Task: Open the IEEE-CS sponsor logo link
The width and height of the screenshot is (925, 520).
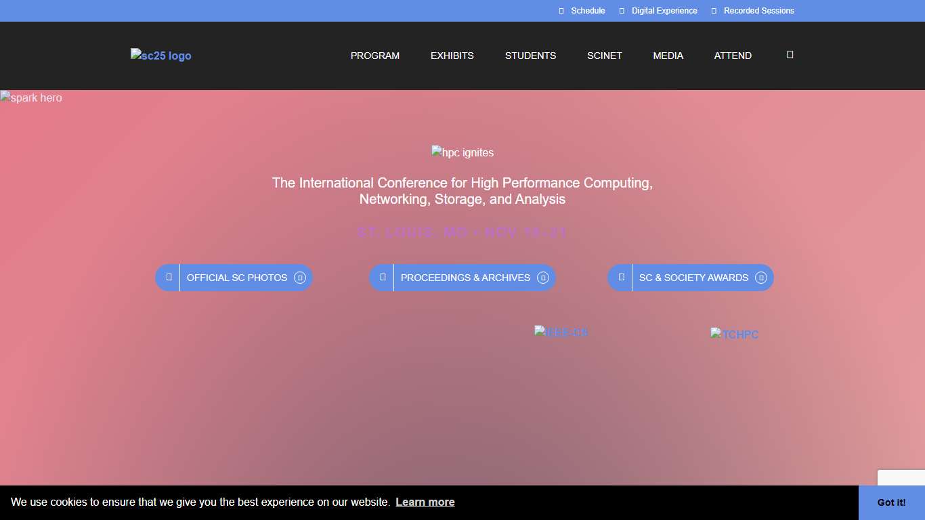Action: [561, 332]
